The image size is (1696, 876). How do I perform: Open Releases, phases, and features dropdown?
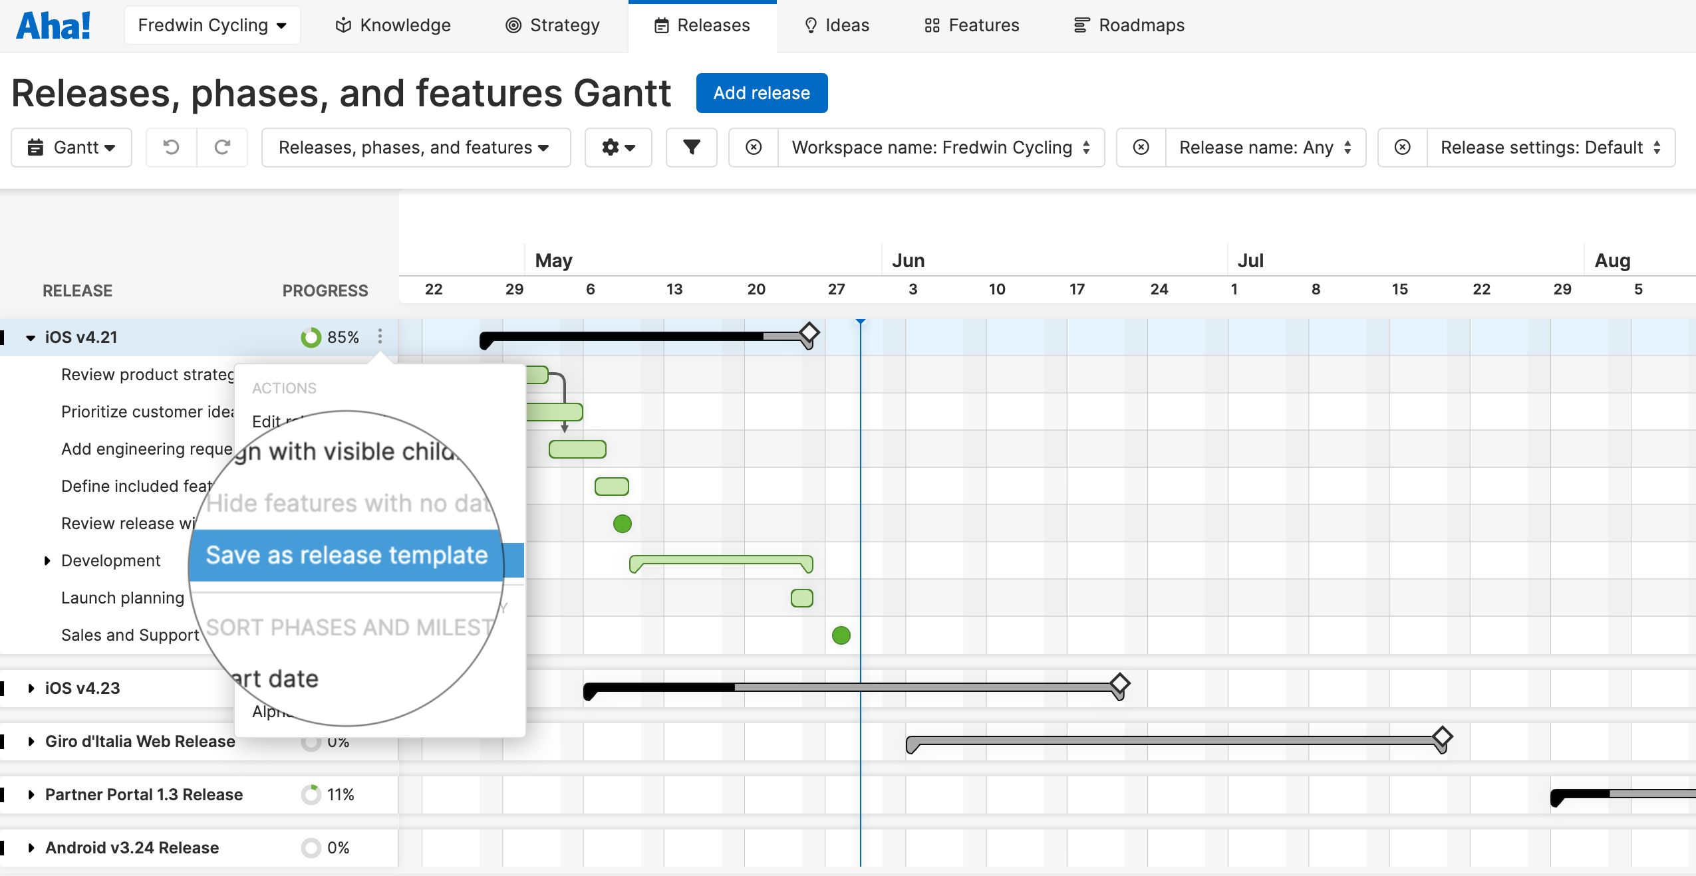[x=416, y=148]
